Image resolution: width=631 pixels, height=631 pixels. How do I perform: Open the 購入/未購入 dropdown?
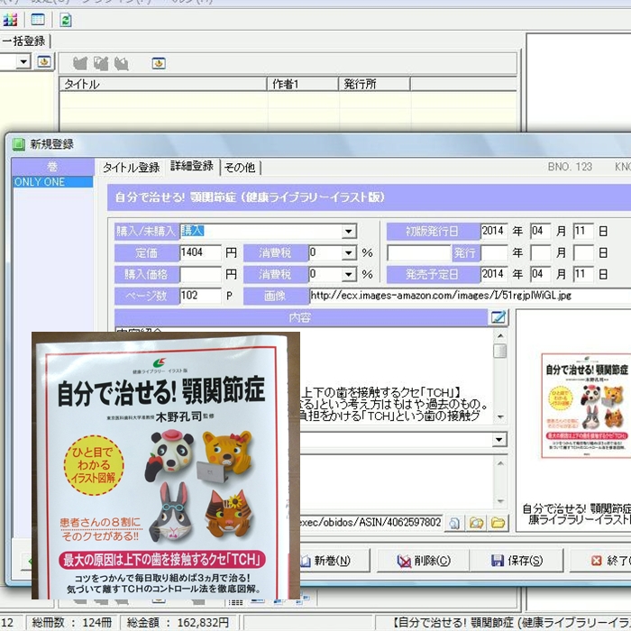[x=349, y=231]
